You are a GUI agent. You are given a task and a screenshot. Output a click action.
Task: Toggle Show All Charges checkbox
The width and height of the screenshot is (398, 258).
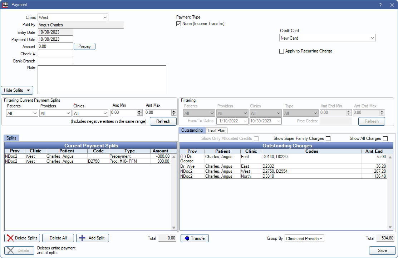[385, 138]
